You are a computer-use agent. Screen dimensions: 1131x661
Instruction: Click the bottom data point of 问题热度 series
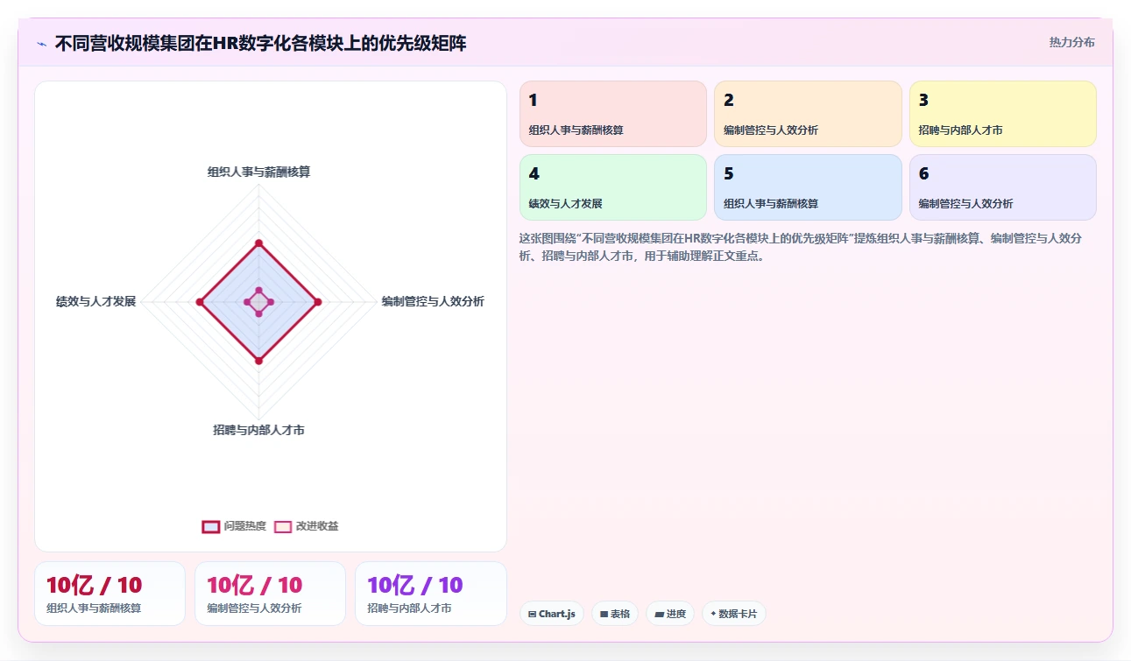pos(258,361)
